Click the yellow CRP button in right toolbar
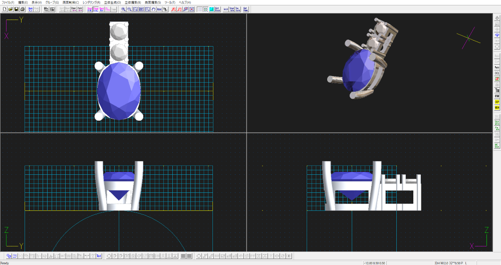This screenshot has width=501, height=265. coord(496,102)
